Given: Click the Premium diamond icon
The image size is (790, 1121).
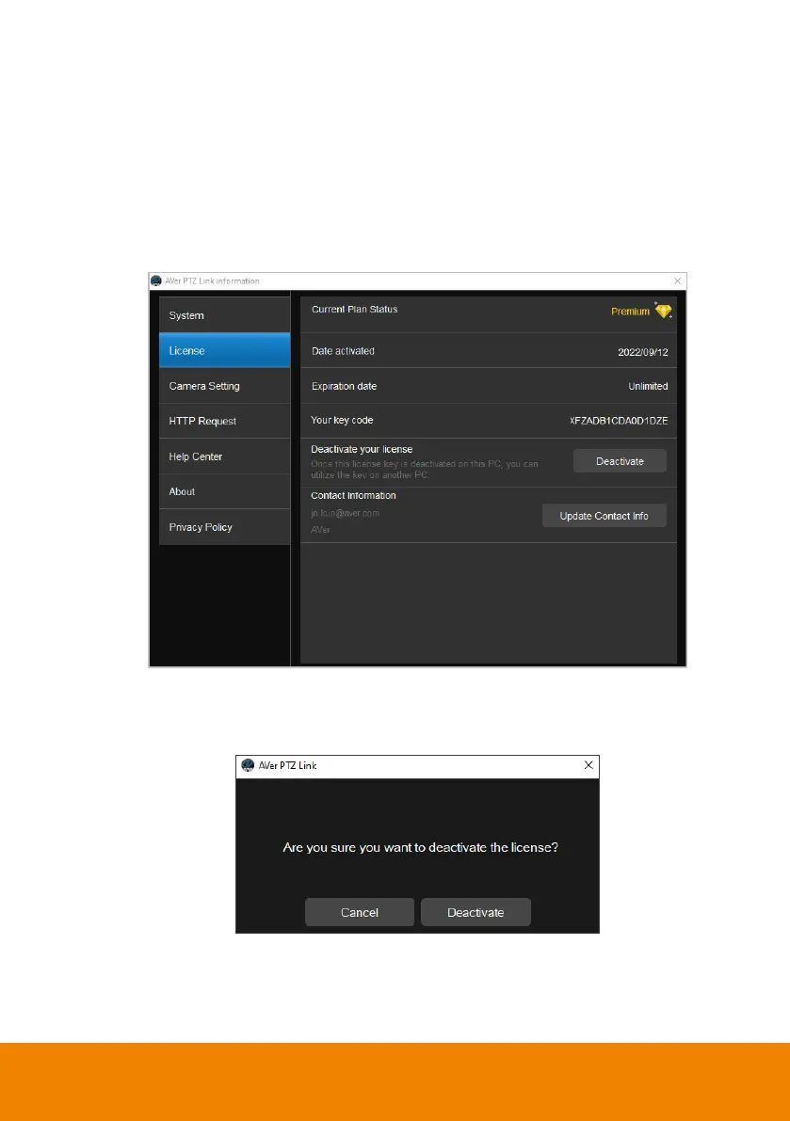Looking at the screenshot, I should coord(664,311).
